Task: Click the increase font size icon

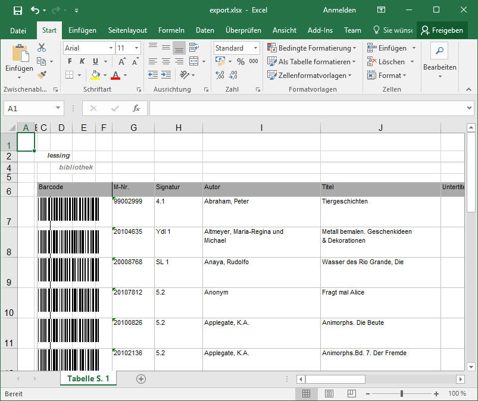Action: 121,61
